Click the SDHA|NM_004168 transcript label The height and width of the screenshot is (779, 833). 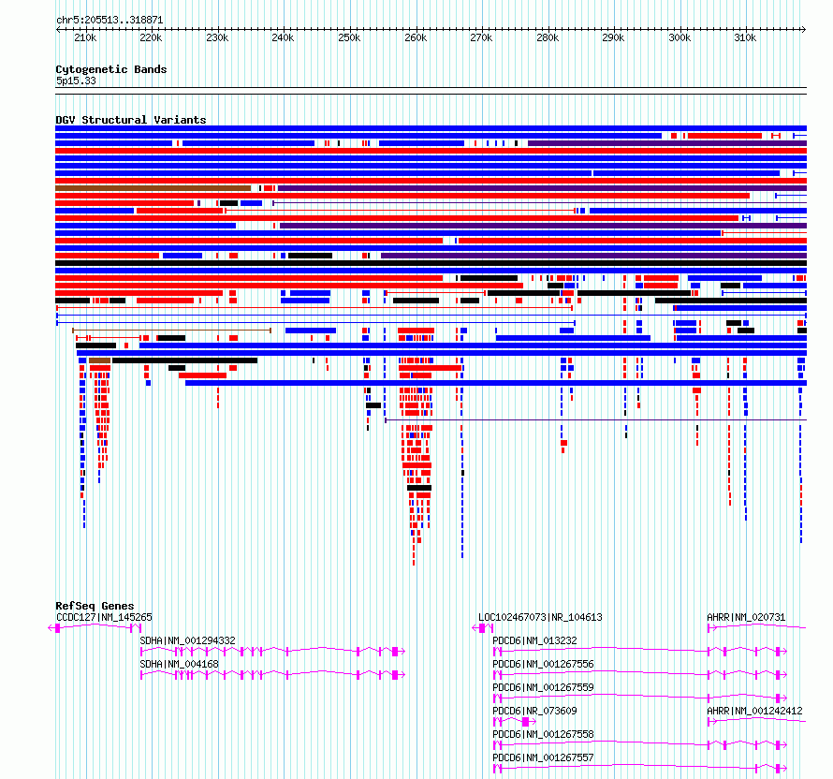click(x=179, y=664)
